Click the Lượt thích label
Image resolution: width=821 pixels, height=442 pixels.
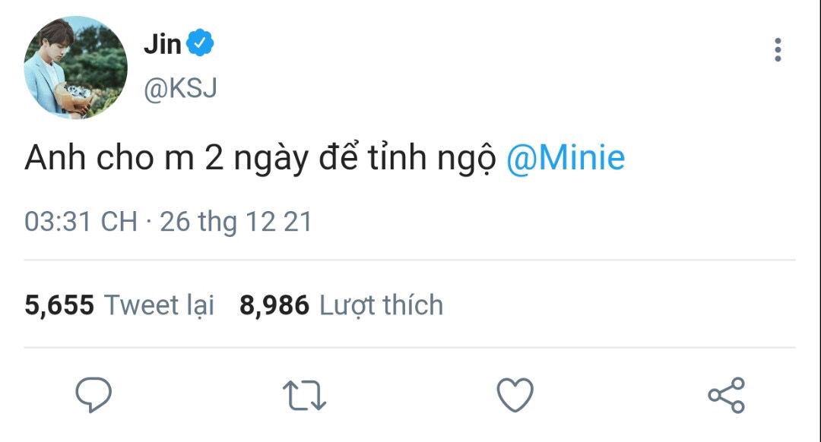pos(381,305)
